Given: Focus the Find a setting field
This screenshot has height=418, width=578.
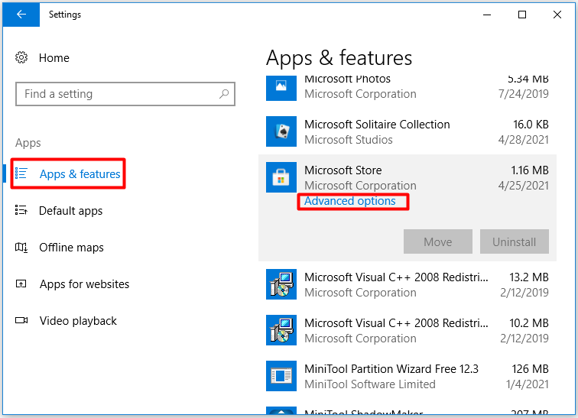Looking at the screenshot, I should coord(125,94).
